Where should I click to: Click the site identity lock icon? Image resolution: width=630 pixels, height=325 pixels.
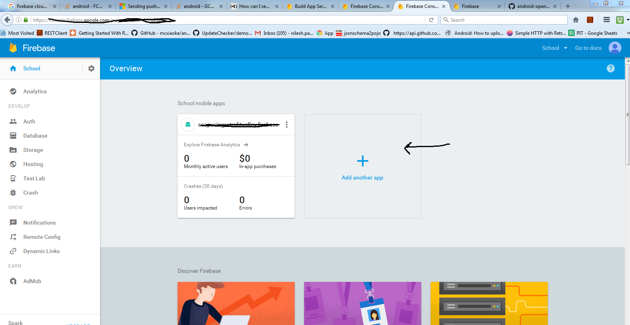point(26,20)
